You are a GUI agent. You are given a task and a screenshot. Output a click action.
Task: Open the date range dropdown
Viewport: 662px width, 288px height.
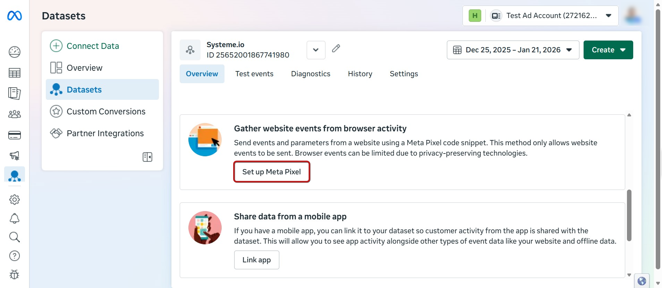[513, 50]
